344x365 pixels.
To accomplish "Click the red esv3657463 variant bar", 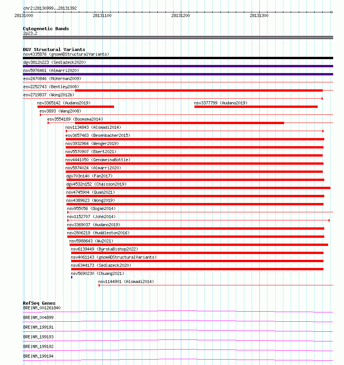I will 195,139.
